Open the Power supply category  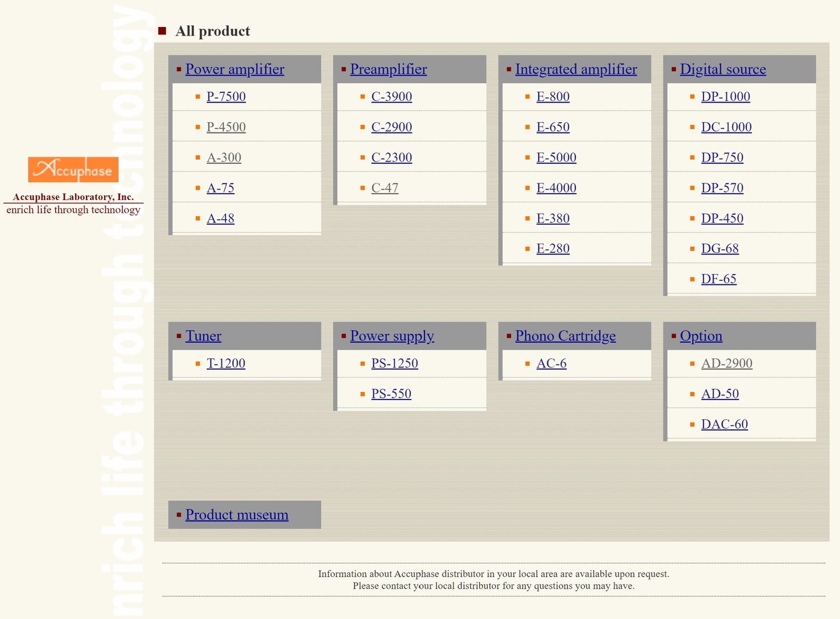392,336
